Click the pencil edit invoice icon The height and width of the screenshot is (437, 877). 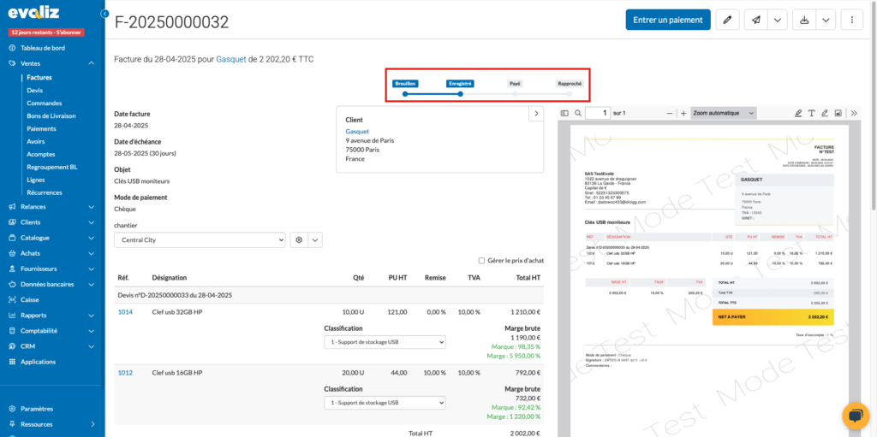(727, 20)
